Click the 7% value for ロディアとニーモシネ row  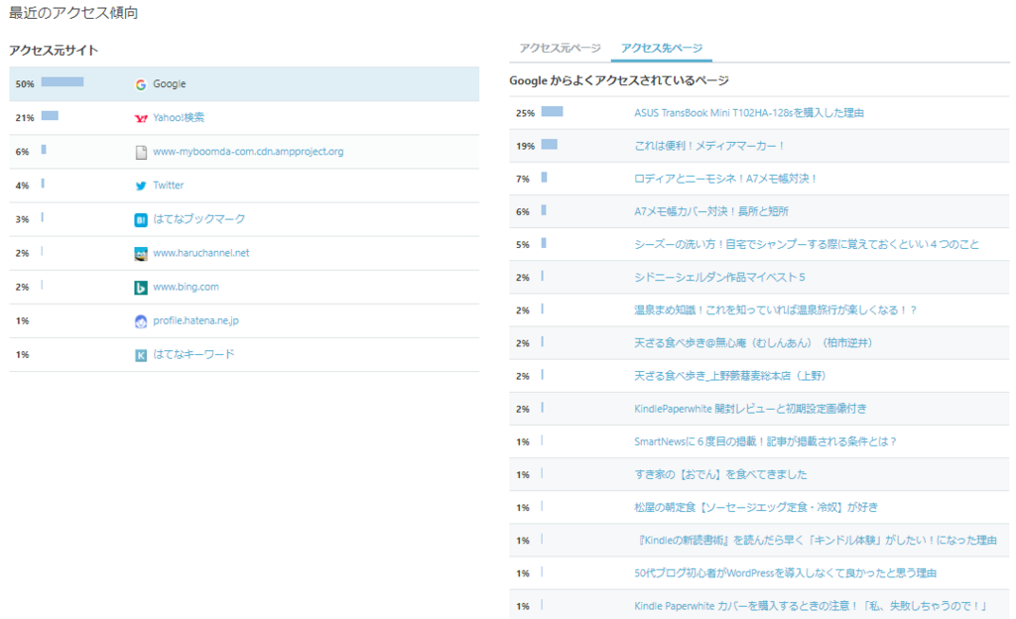coord(523,179)
